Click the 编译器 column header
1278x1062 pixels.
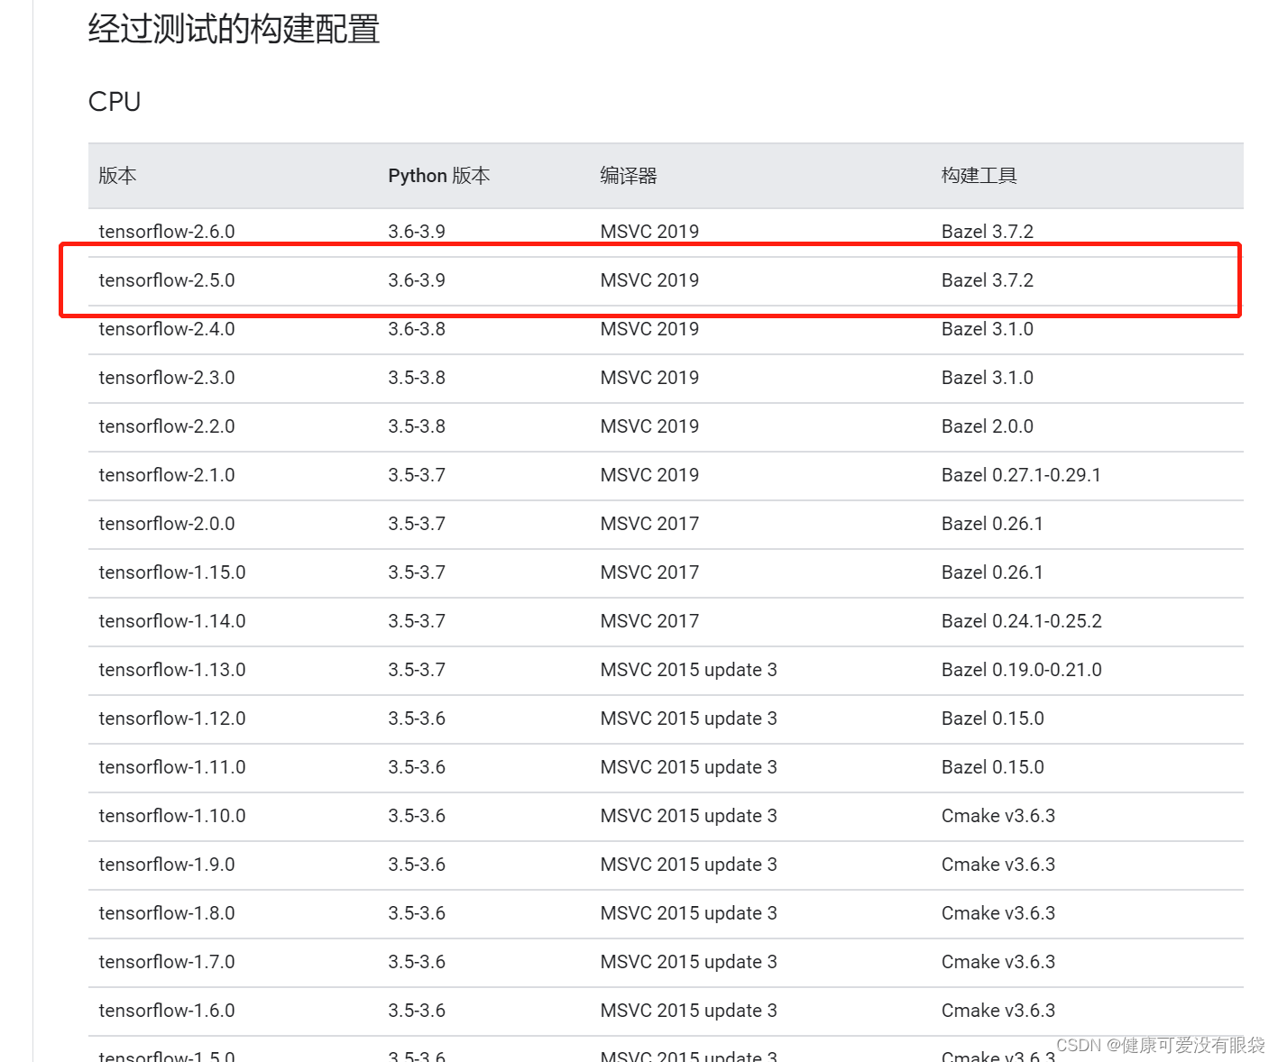pyautogui.click(x=629, y=176)
